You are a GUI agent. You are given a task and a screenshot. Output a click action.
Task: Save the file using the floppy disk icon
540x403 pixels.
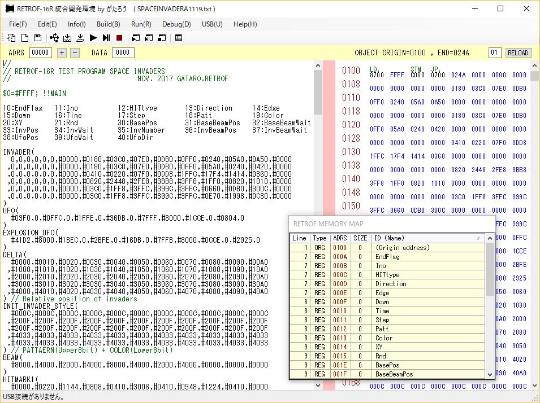37,38
